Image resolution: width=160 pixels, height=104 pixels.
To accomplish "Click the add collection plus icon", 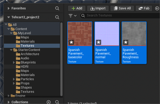I will click(x=49, y=102).
